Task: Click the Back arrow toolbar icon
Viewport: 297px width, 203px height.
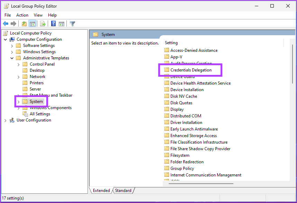Action: [x=6, y=24]
